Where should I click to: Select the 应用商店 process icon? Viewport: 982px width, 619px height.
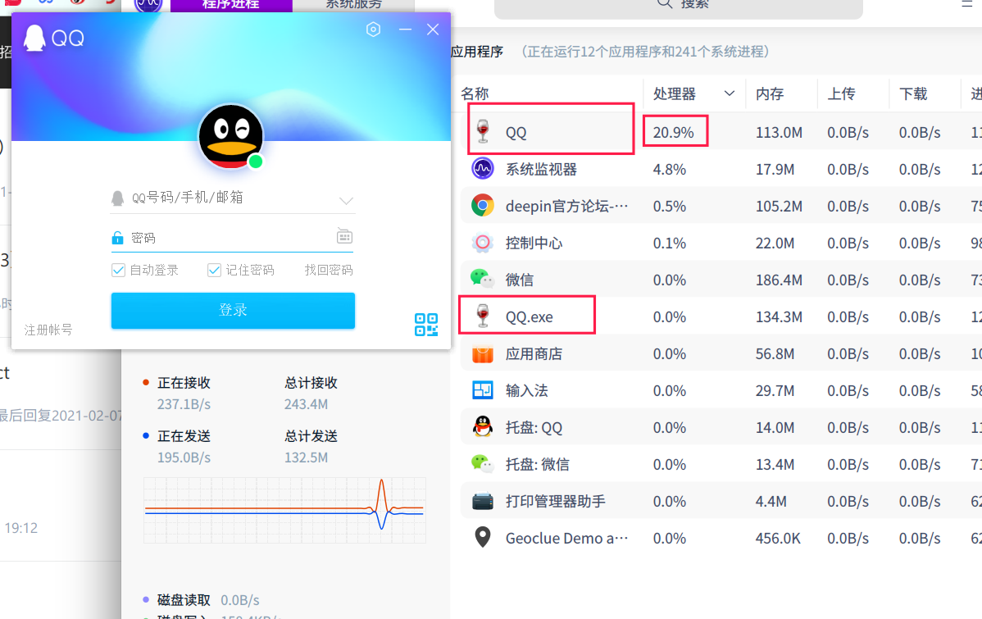pyautogui.click(x=483, y=354)
